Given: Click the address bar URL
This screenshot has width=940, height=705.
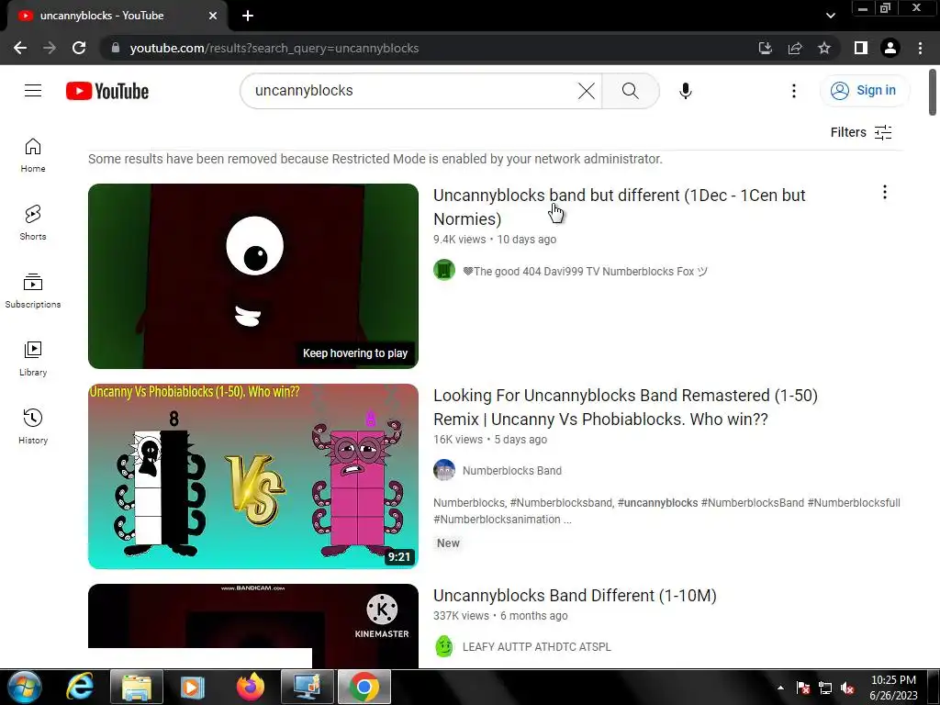Looking at the screenshot, I should (x=274, y=48).
